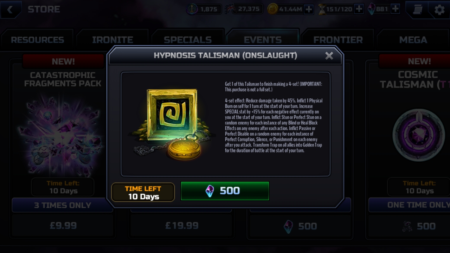Open the settings gear icon
The image size is (450, 253).
tap(439, 9)
